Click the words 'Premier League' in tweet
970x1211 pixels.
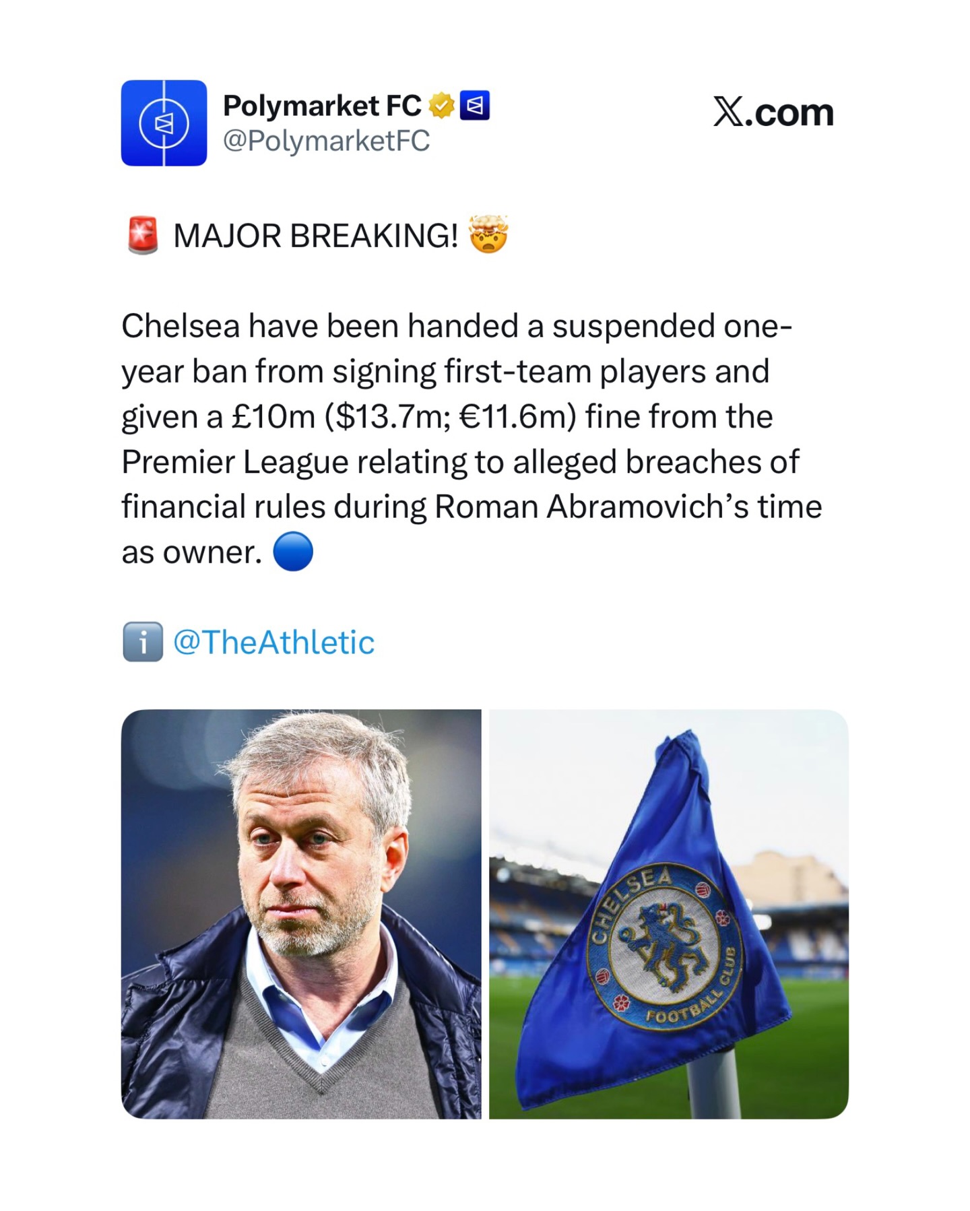(x=235, y=462)
